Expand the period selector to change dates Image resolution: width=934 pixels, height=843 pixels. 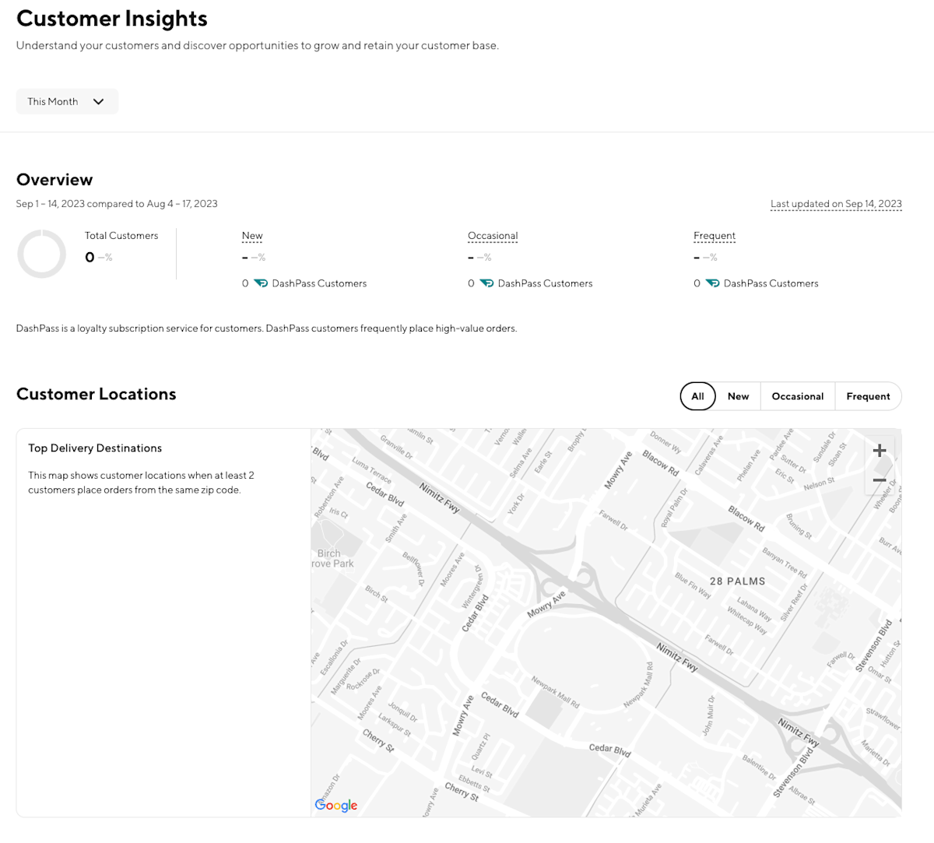(x=67, y=101)
